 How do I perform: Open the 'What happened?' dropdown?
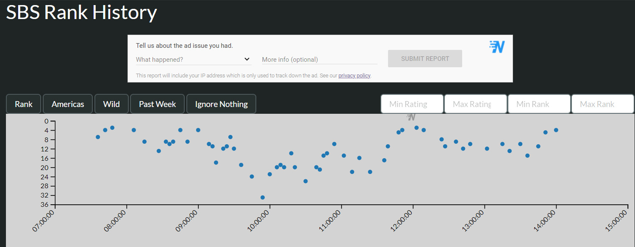193,60
